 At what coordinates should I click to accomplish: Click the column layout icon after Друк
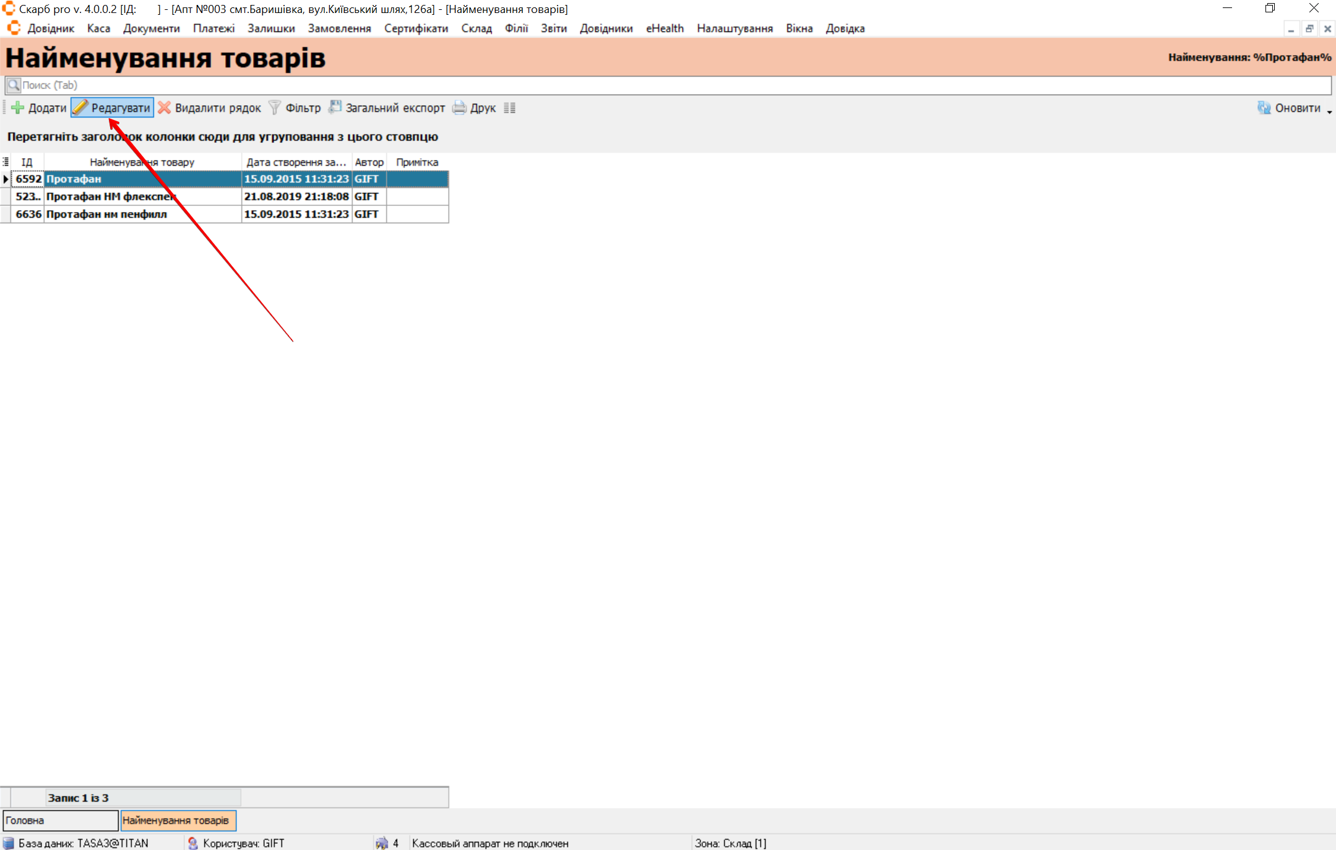point(509,108)
